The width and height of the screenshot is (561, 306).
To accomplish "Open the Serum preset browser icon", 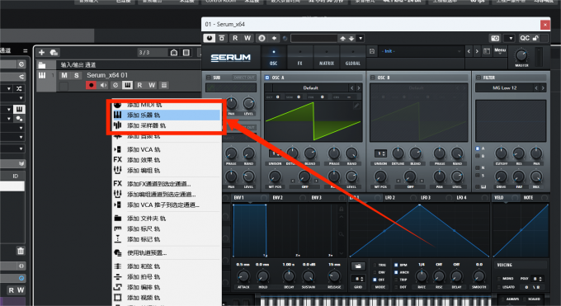I will 487,51.
